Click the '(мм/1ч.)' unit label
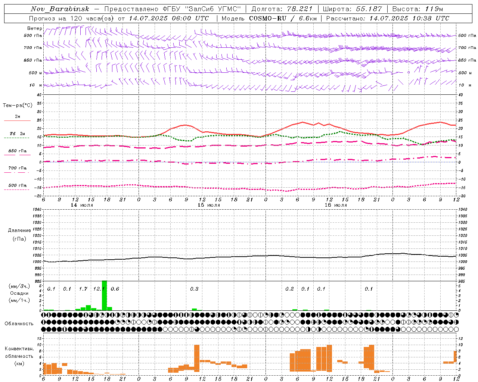This screenshot has height=382, width=478. [19, 300]
